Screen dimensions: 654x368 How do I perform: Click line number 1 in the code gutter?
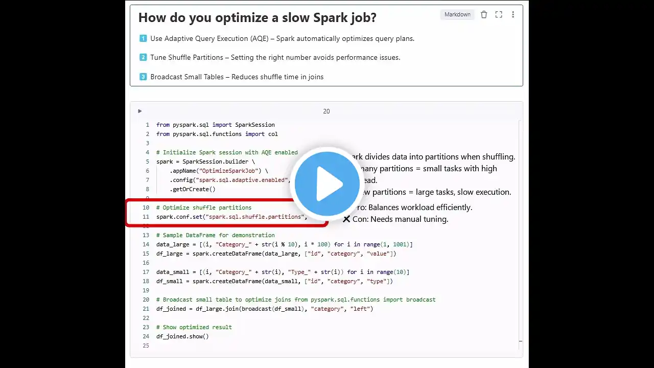coord(148,125)
